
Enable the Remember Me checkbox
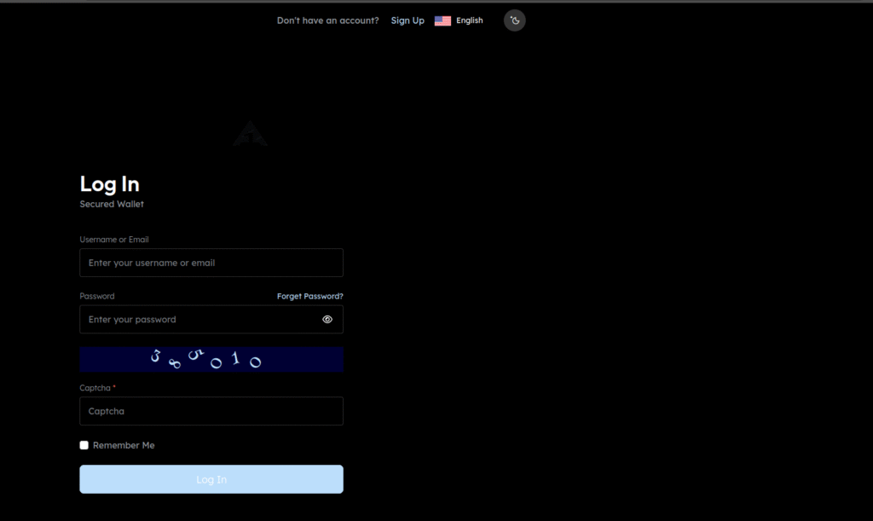[x=84, y=444]
